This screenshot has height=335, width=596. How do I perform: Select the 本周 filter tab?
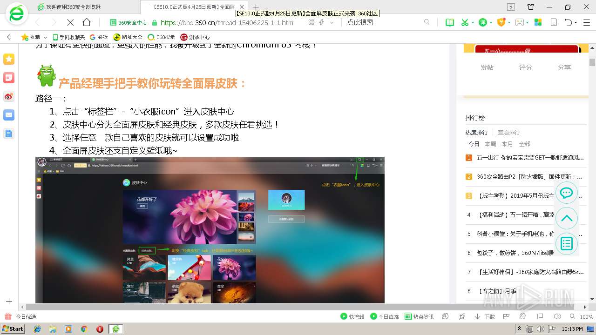[x=490, y=144]
